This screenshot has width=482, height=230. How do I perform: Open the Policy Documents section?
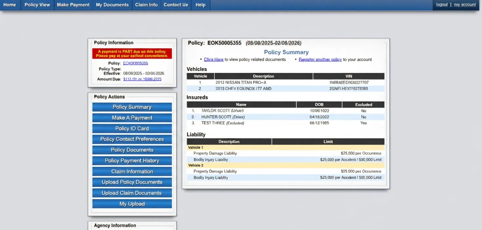click(132, 150)
